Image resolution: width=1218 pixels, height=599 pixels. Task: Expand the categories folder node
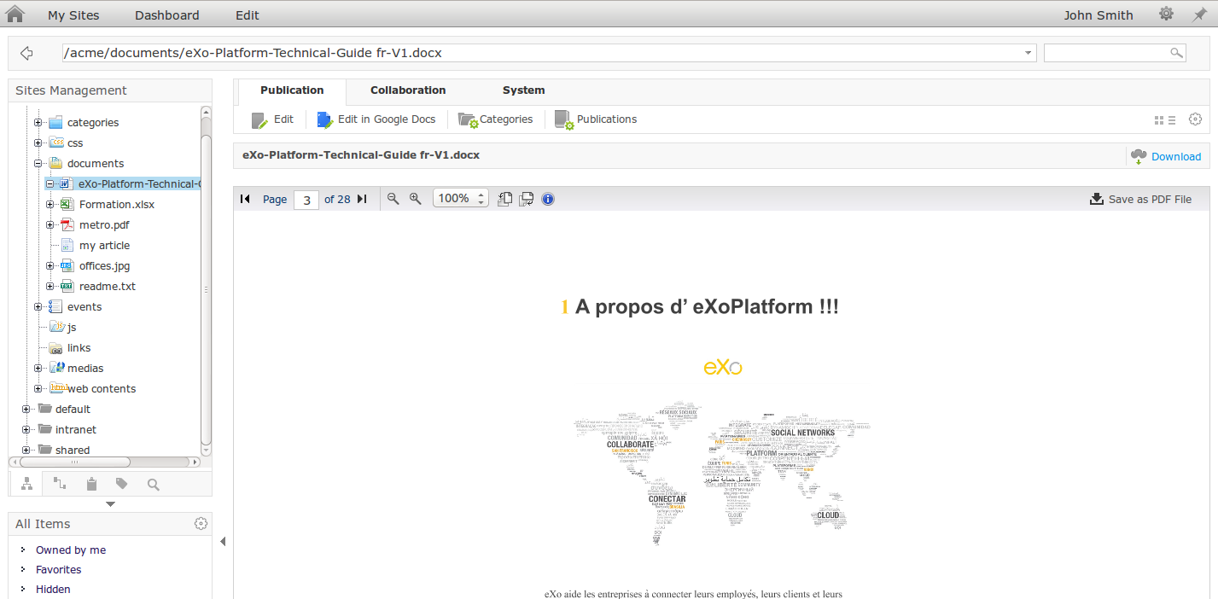(38, 122)
